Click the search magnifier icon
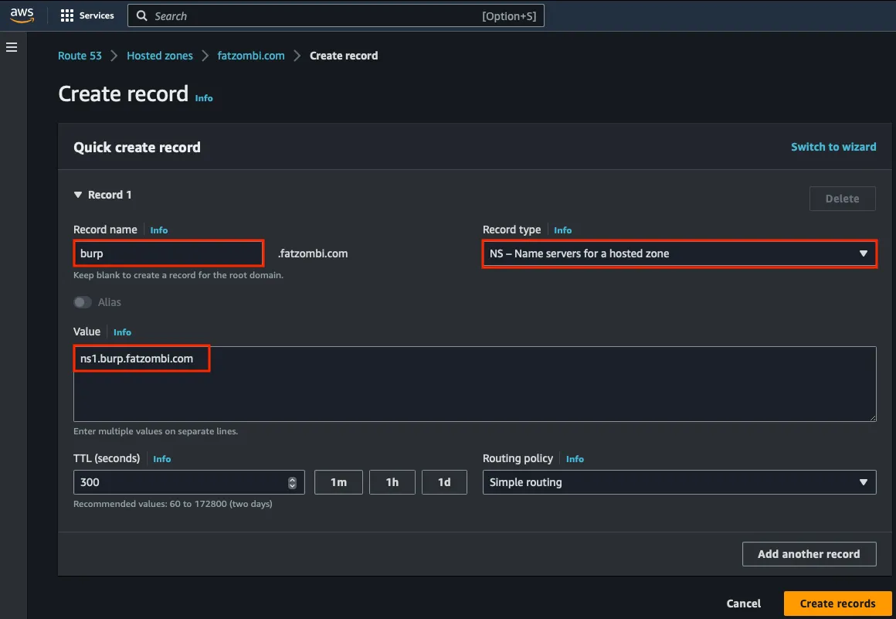The width and height of the screenshot is (896, 619). [x=141, y=16]
